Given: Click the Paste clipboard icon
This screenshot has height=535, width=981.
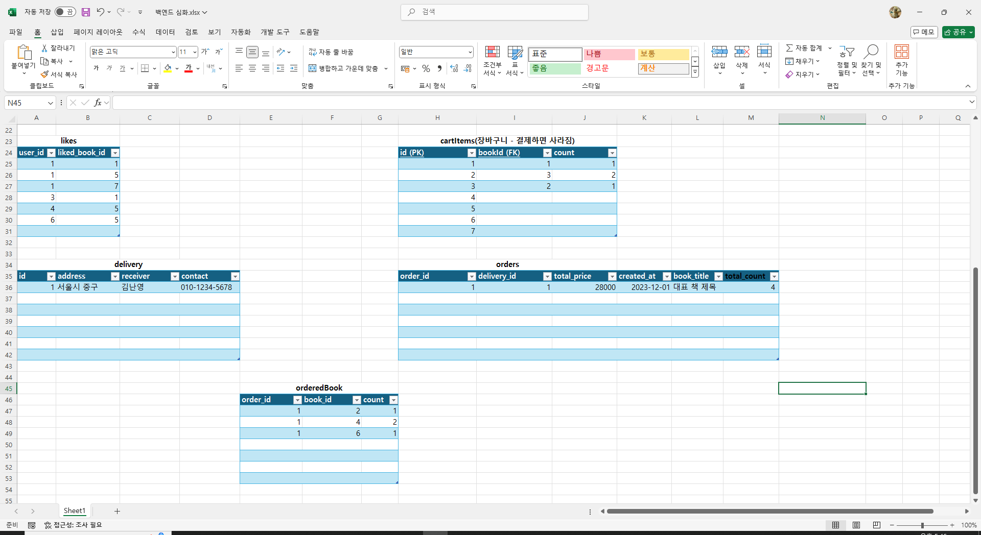Looking at the screenshot, I should click(24, 53).
